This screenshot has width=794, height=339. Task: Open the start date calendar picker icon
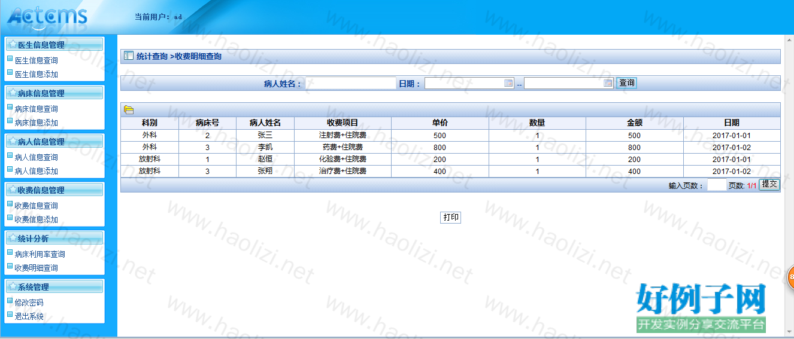[508, 83]
